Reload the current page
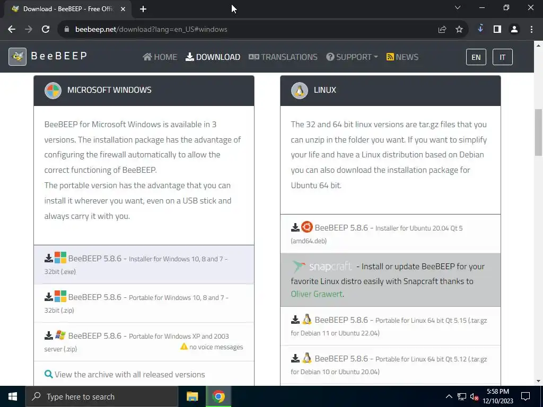543x407 pixels. (46, 30)
